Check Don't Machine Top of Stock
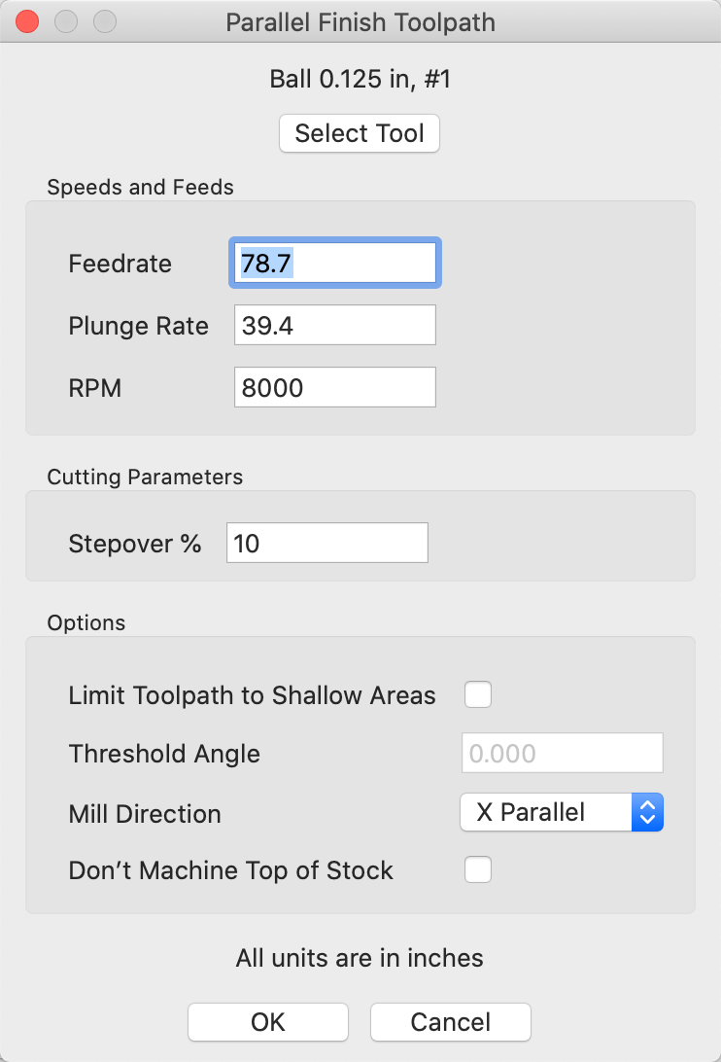The width and height of the screenshot is (721, 1062). [x=478, y=869]
